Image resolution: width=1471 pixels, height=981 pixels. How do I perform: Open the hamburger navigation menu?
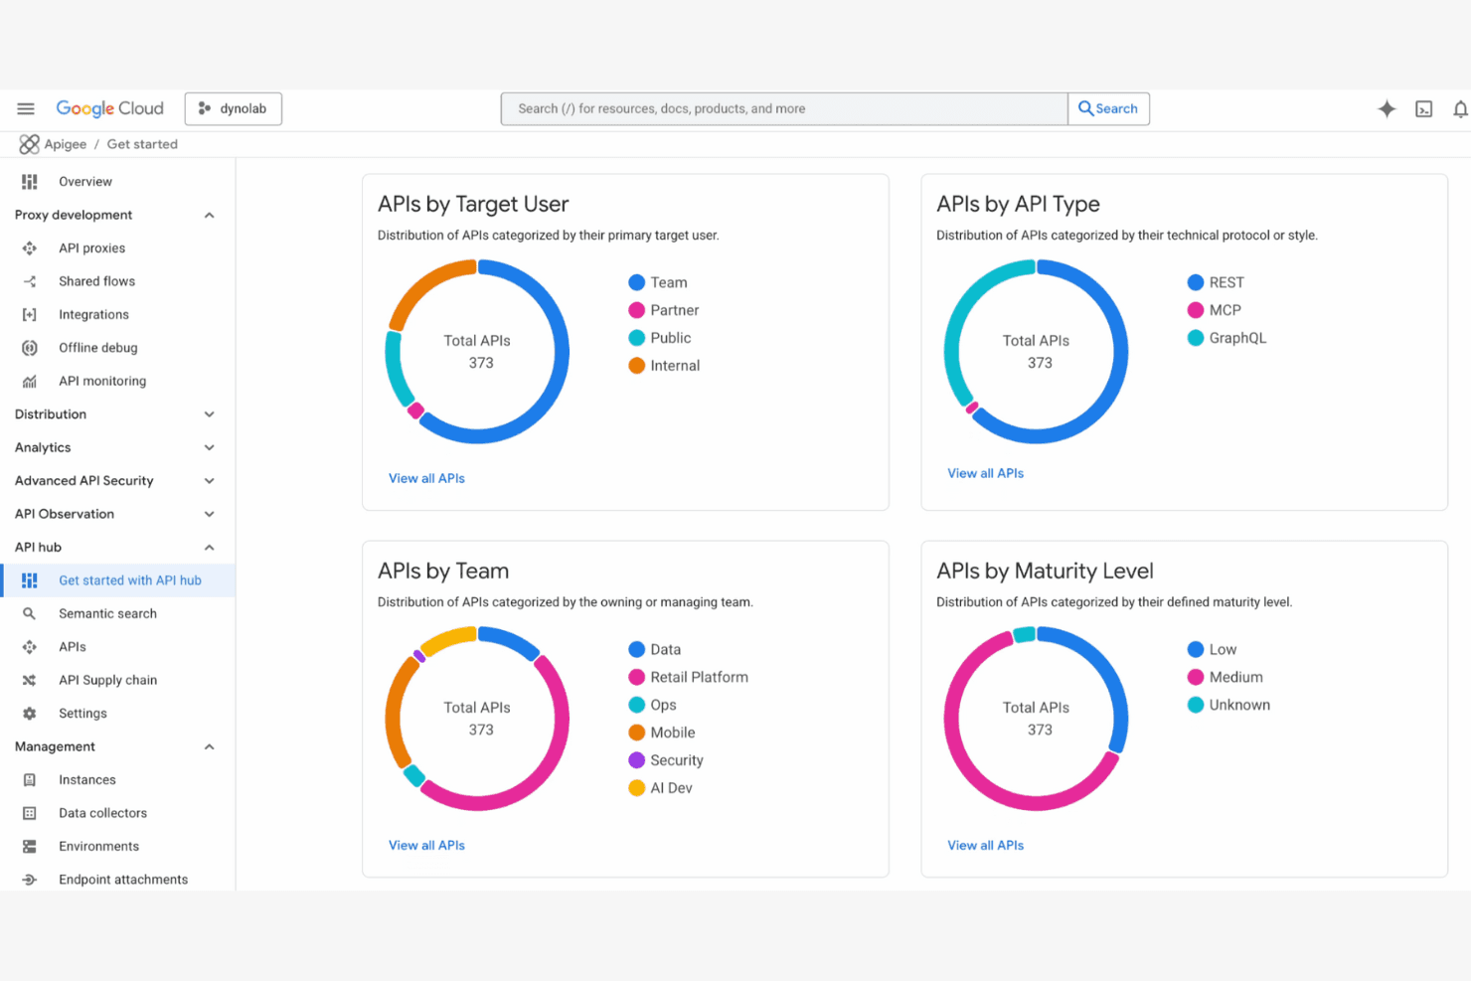26,108
